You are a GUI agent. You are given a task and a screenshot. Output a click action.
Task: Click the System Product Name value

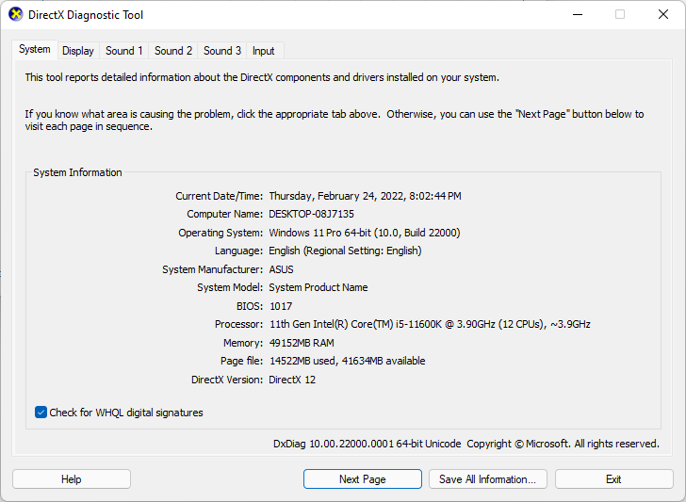(x=318, y=288)
